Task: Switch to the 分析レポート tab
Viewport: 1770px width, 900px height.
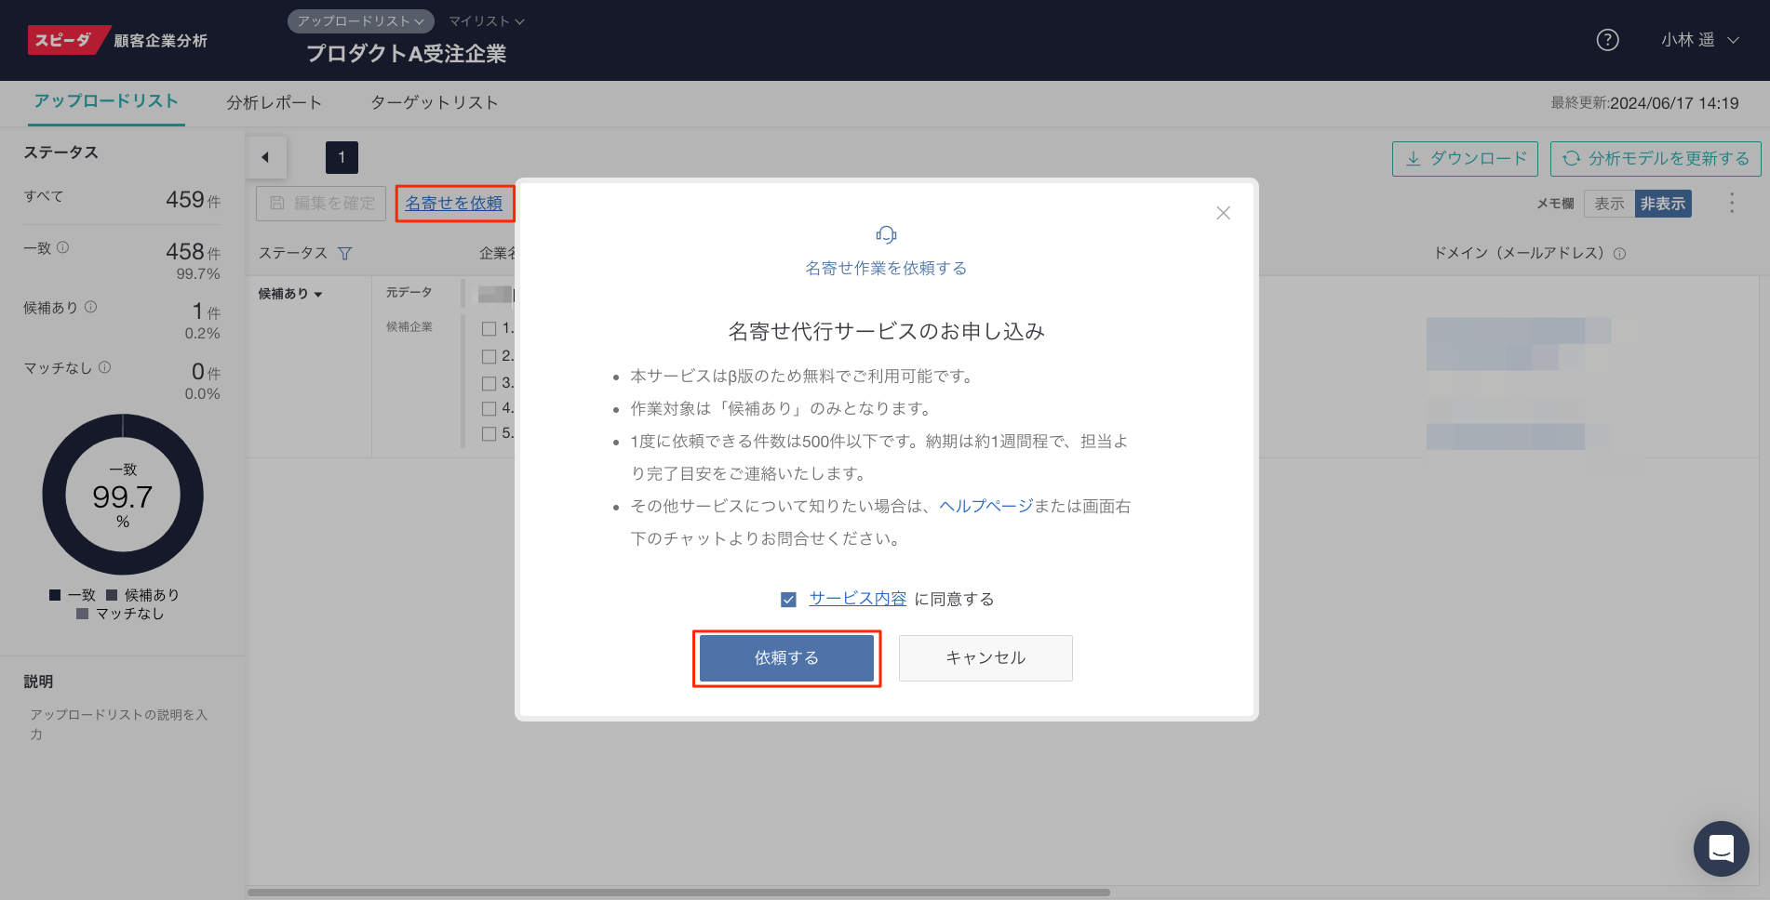Action: coord(274,102)
